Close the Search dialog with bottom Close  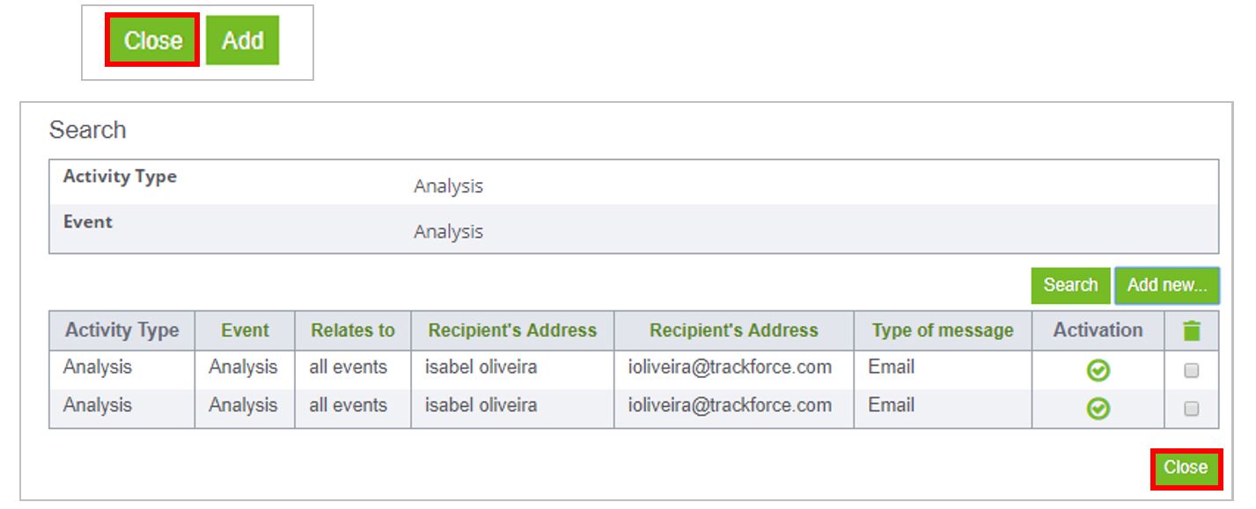click(1186, 468)
